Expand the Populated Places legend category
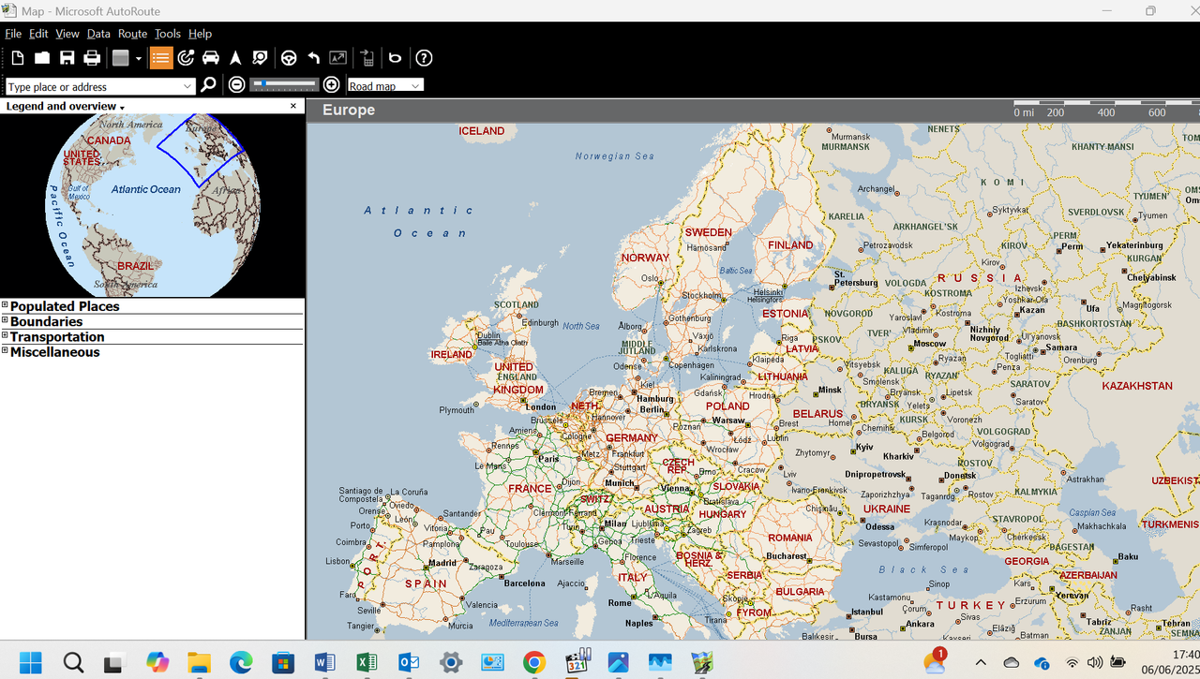 pyautogui.click(x=5, y=305)
